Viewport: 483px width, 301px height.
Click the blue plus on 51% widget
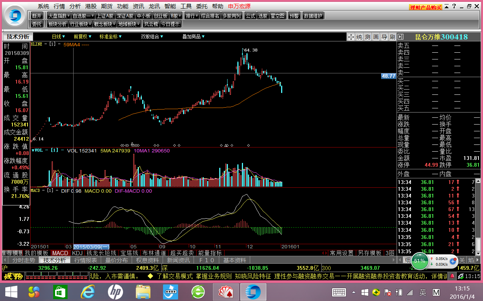pos(453,261)
